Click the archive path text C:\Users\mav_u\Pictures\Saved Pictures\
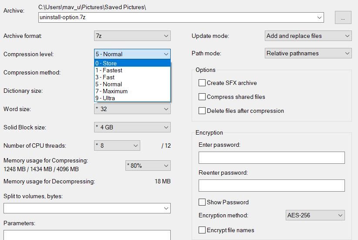Image resolution: width=358 pixels, height=240 pixels. tap(92, 7)
